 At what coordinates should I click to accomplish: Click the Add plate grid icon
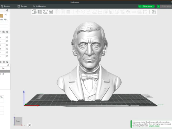tap(40, 12)
